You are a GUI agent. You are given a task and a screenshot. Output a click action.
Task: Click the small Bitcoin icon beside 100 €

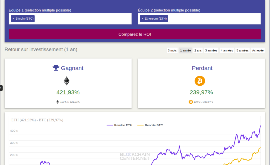tap(191, 102)
